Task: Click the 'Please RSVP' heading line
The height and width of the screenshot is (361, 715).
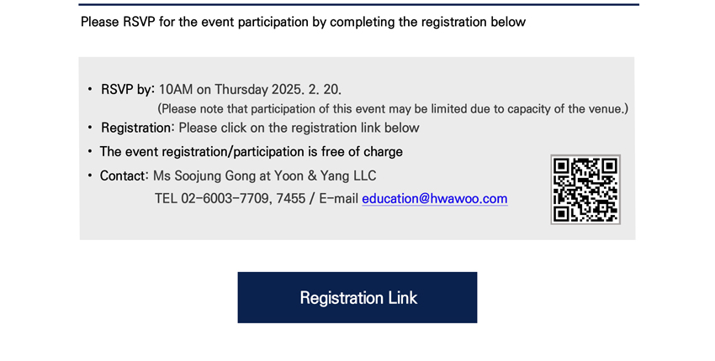Action: click(303, 22)
